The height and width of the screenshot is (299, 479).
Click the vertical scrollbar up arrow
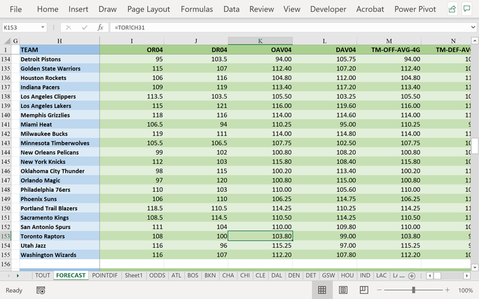click(x=474, y=41)
